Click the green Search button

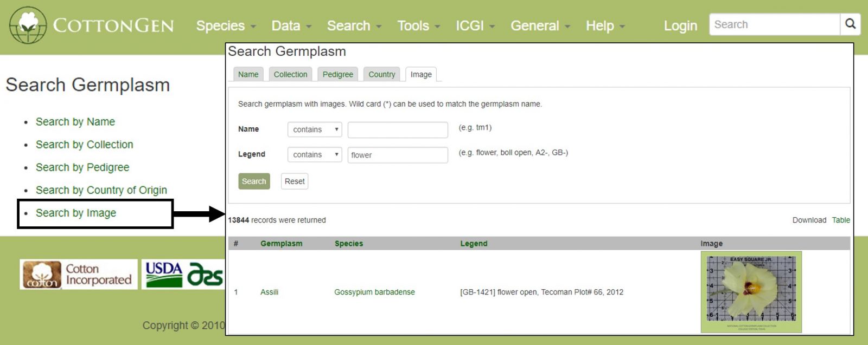pos(254,181)
